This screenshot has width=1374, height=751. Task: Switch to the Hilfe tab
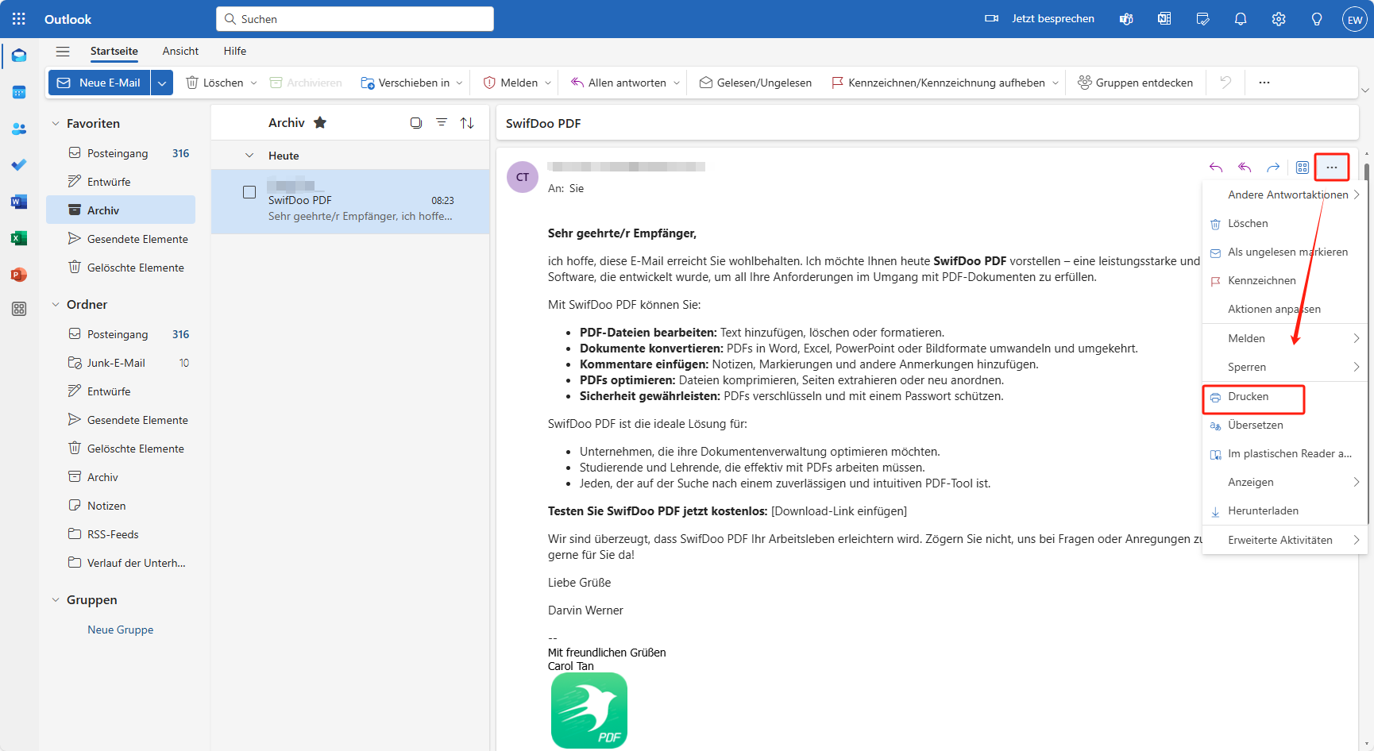coord(235,51)
